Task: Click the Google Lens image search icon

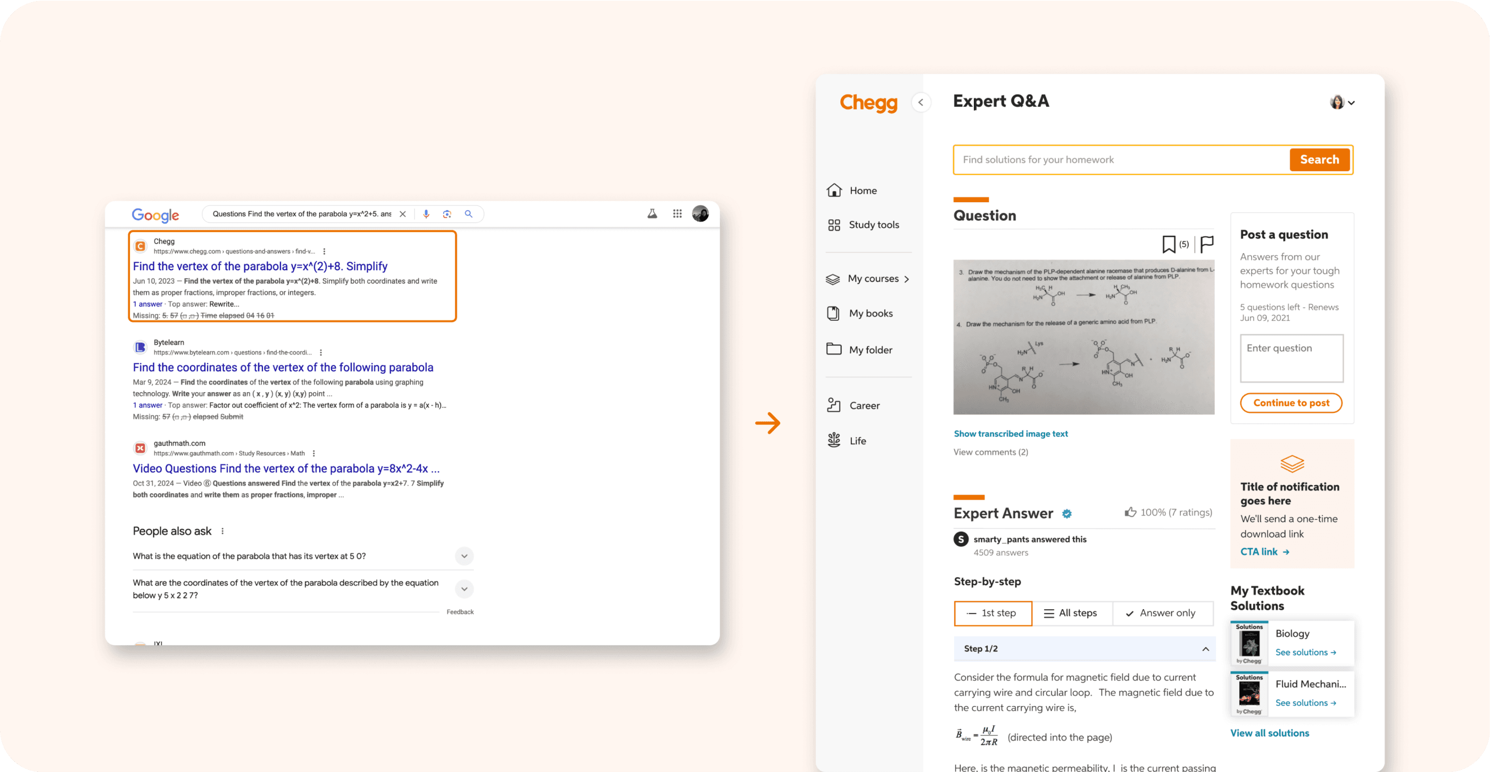Action: [x=447, y=214]
